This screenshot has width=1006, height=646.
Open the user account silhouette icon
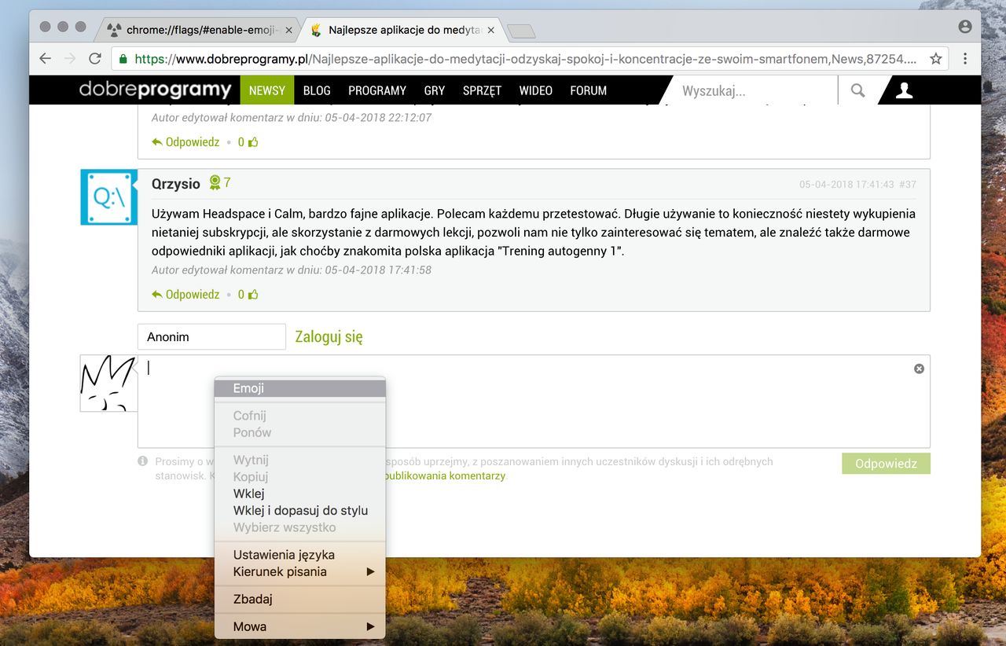(x=904, y=90)
